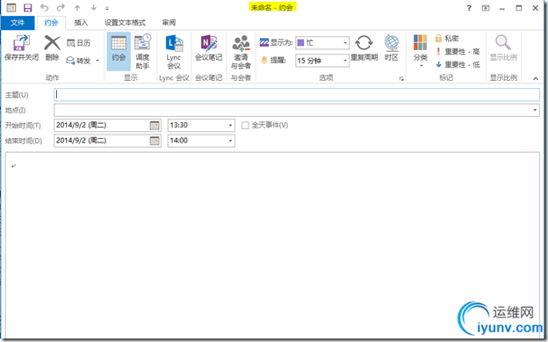
Task: Click the Redo arrow in quick access toolbar
Action: click(x=61, y=7)
